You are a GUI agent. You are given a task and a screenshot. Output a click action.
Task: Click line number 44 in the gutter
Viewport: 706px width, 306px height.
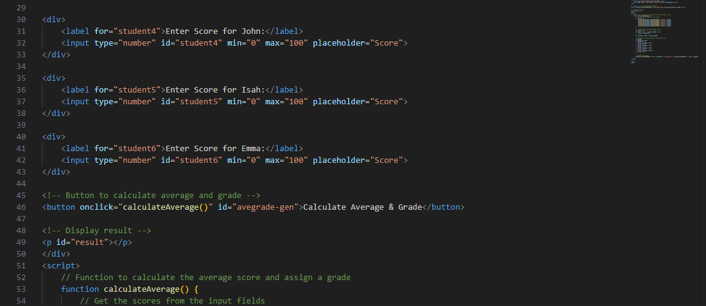point(21,184)
